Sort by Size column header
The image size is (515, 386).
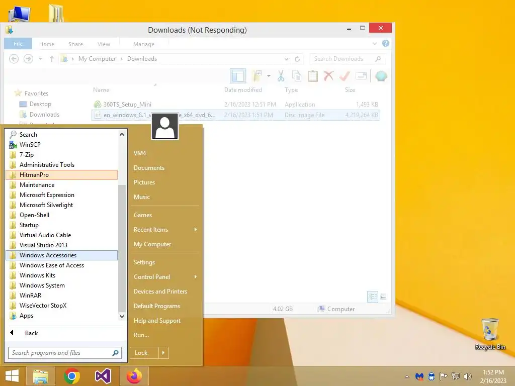[x=350, y=90]
